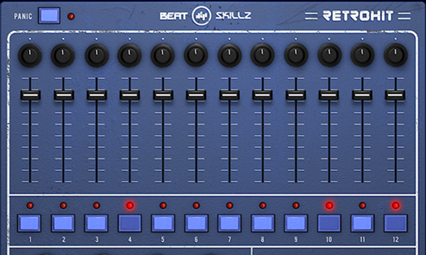Click the rotary knob above channel 8

tap(263, 55)
